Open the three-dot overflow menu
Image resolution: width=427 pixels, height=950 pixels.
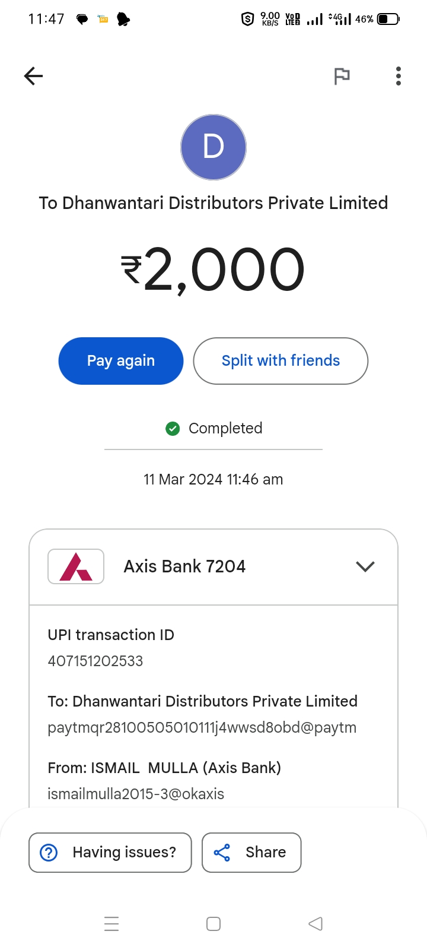(x=399, y=76)
